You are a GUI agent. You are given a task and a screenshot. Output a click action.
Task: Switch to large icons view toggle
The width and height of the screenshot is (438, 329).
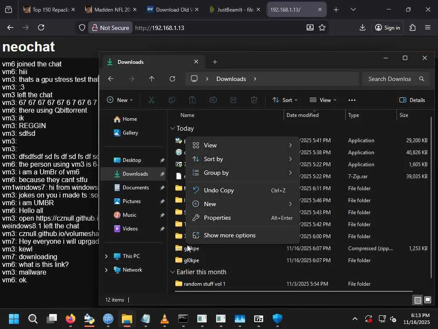point(427,300)
